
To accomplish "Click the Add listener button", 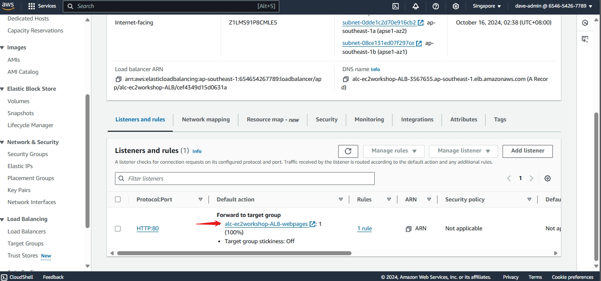I will [x=527, y=151].
